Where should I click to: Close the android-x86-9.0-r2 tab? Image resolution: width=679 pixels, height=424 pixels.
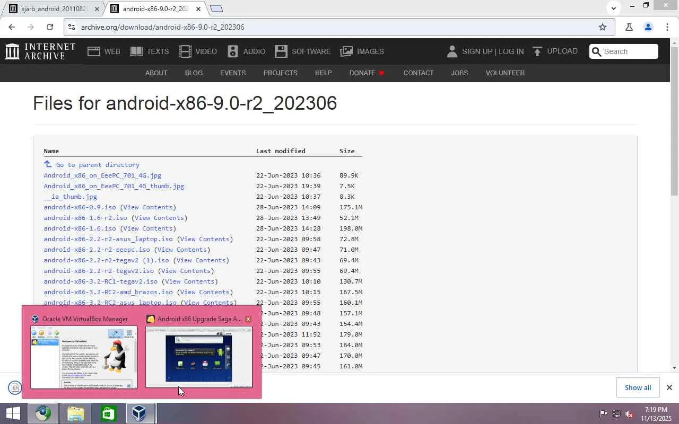[x=198, y=9]
